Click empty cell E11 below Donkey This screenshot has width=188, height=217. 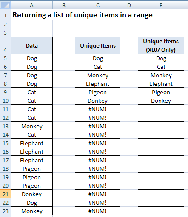click(161, 109)
